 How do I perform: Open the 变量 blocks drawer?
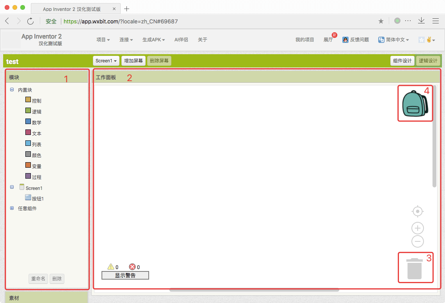tap(36, 167)
